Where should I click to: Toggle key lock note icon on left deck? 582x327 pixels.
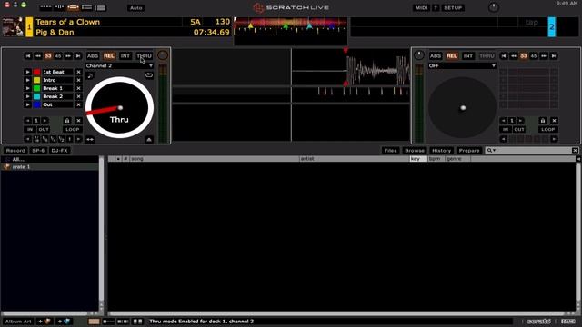(90, 75)
